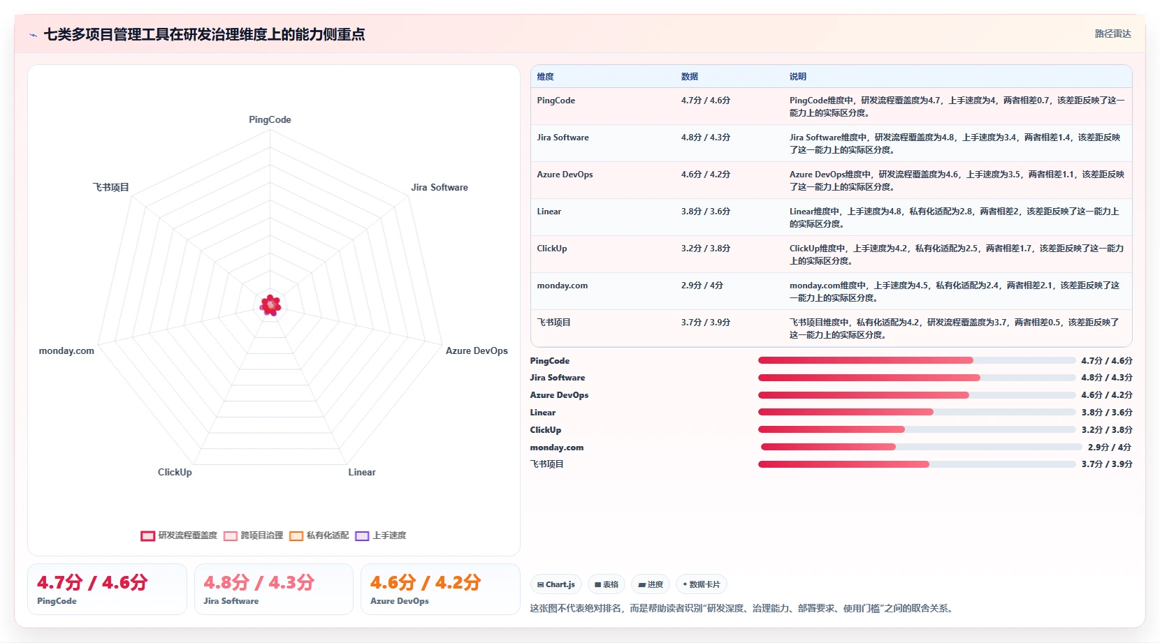Click the purple 上手速度 legend swatch
Viewport: 1160px width, 643px height.
point(362,536)
